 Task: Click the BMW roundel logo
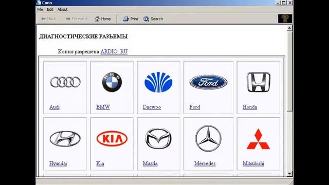[x=112, y=82]
